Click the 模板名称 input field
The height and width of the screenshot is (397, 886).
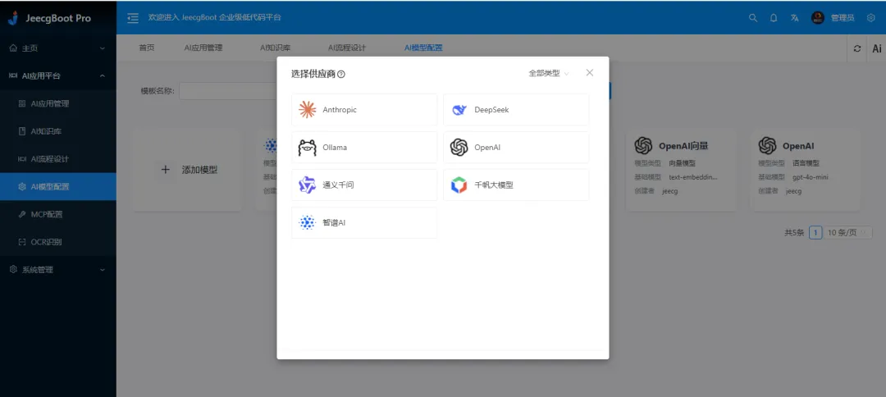point(228,91)
